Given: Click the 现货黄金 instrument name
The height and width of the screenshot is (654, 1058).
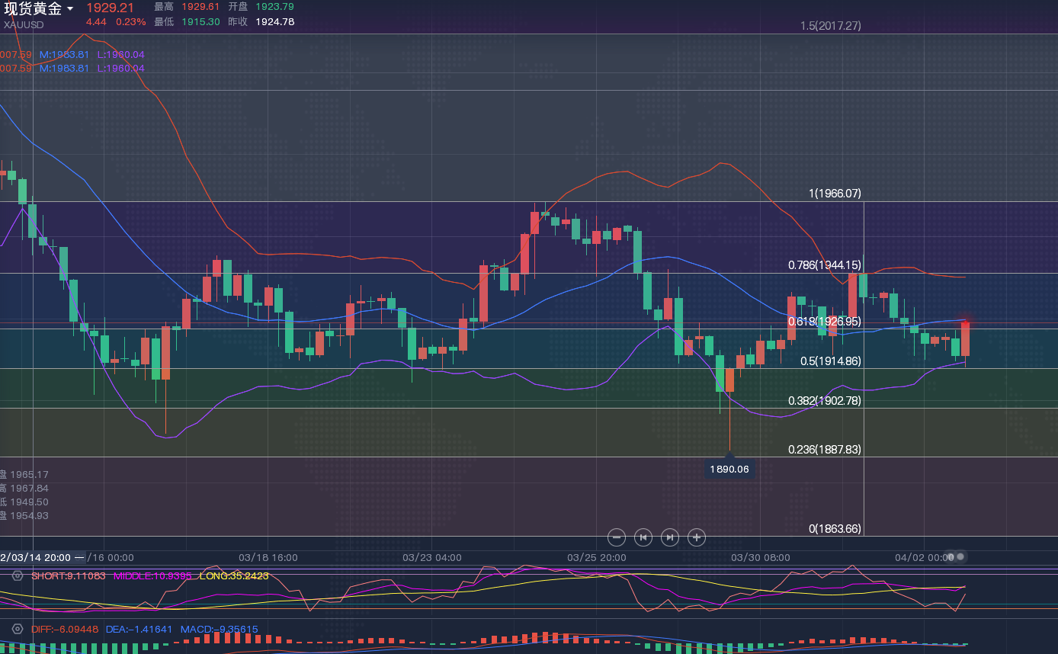Looking at the screenshot, I should coord(33,9).
